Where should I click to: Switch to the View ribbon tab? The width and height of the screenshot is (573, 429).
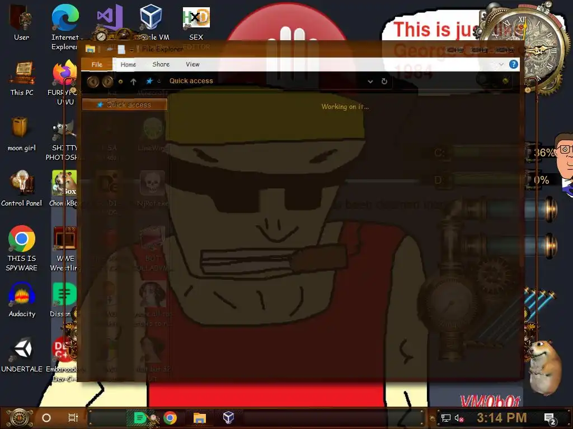coord(192,64)
